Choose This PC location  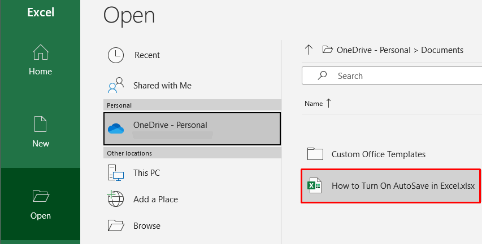click(193, 172)
